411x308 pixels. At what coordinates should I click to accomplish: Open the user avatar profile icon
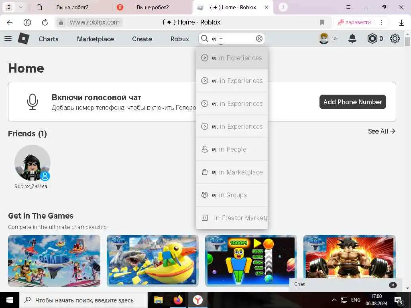(x=324, y=38)
